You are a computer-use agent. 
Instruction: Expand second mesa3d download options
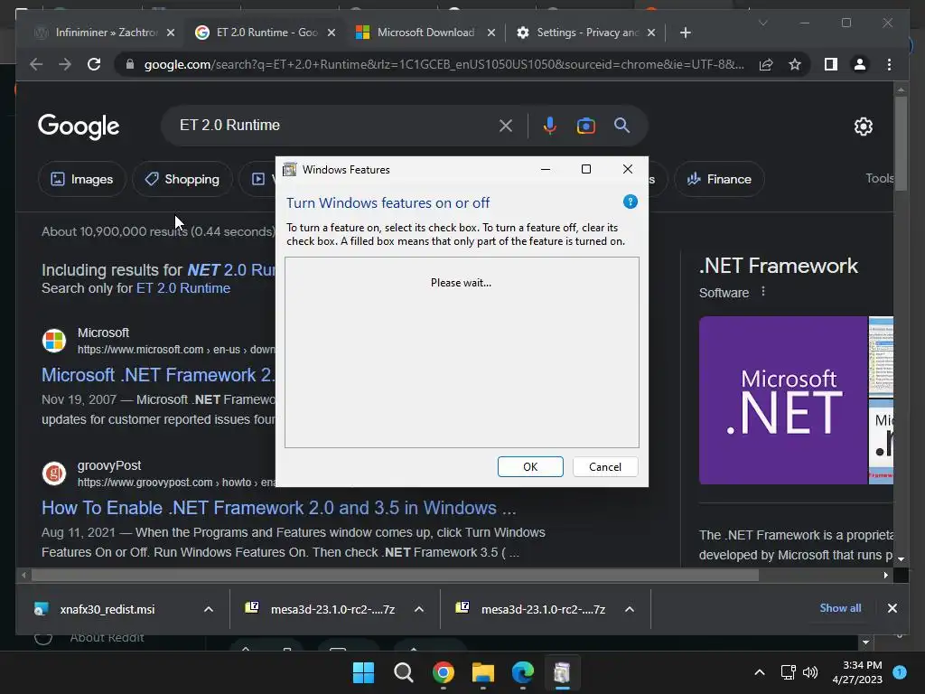(x=630, y=609)
